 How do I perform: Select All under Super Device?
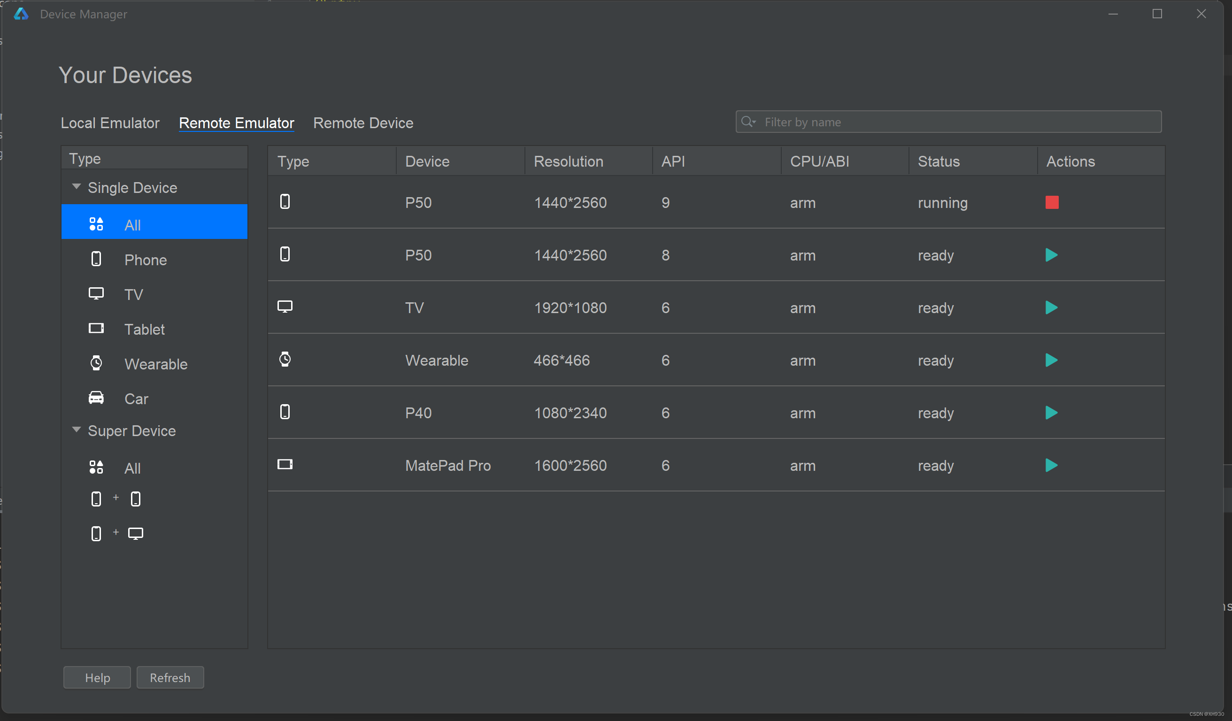132,468
